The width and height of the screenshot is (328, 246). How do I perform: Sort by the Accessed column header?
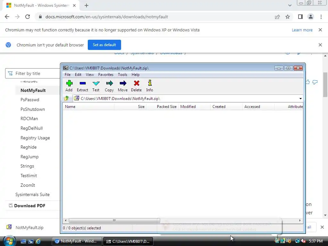tap(258, 107)
